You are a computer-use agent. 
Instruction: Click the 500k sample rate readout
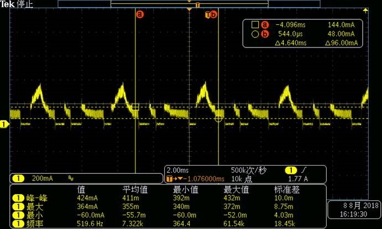pos(249,171)
